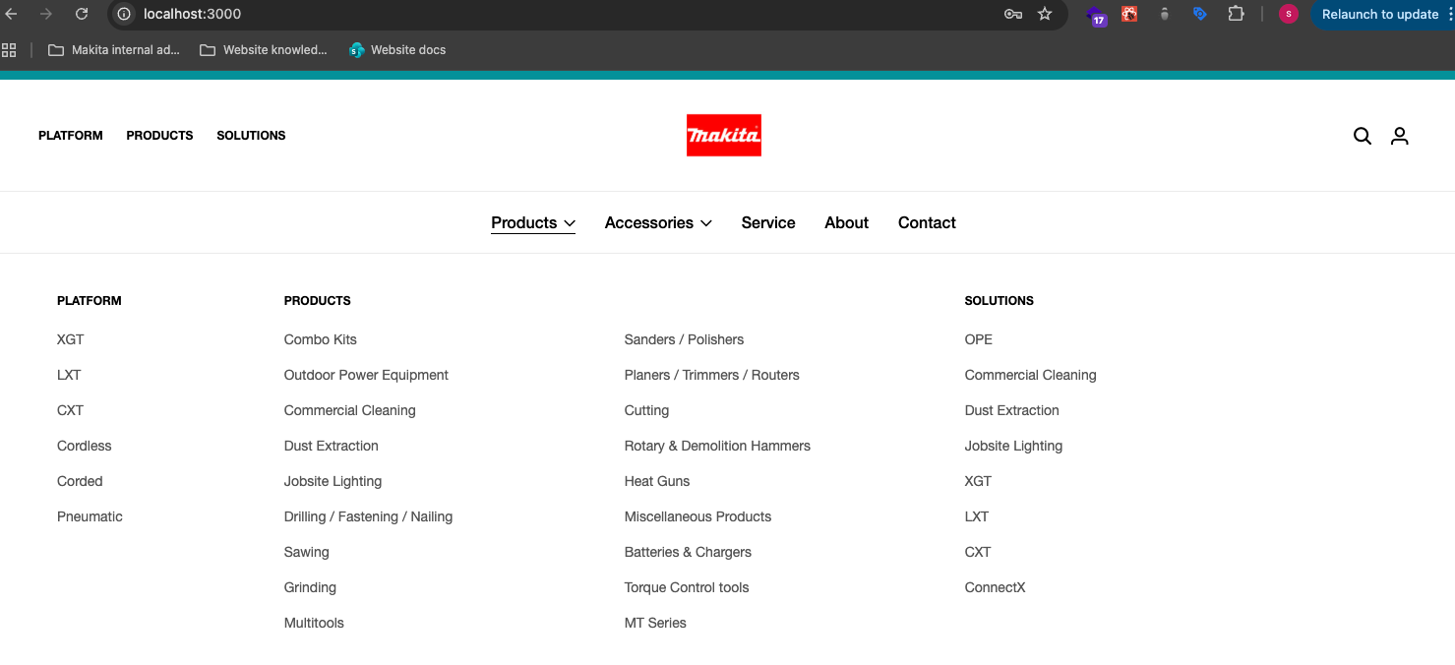Open the Multitools category
The image size is (1455, 665).
314,623
